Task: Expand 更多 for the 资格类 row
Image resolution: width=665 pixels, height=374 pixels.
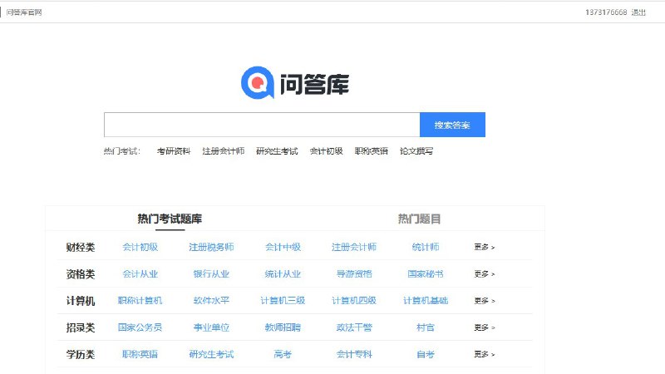Action: 485,274
